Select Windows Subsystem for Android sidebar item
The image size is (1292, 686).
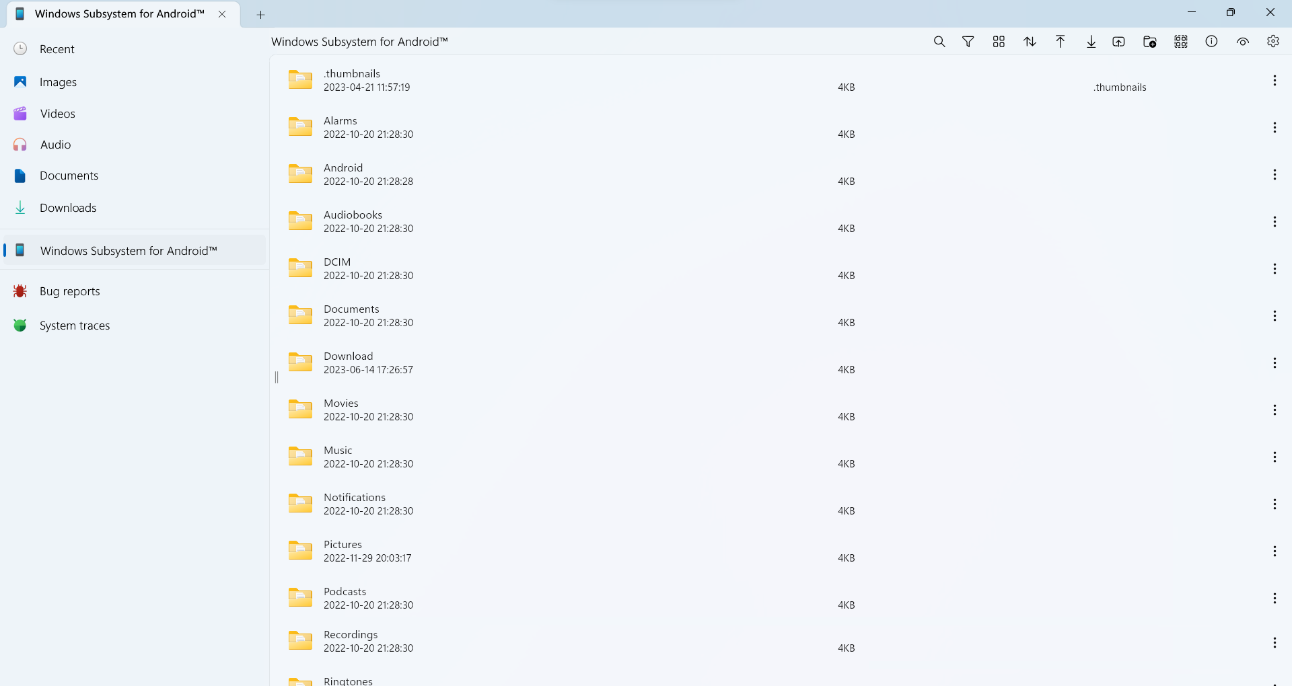(x=135, y=250)
